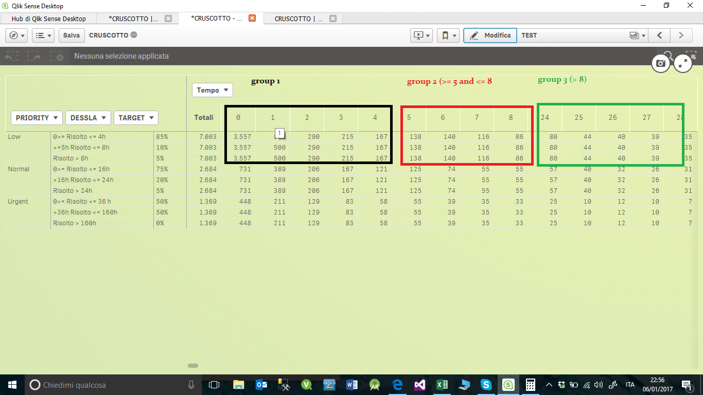The width and height of the screenshot is (703, 395).
Task: Select the Urgent priority row label
Action: pyautogui.click(x=18, y=201)
